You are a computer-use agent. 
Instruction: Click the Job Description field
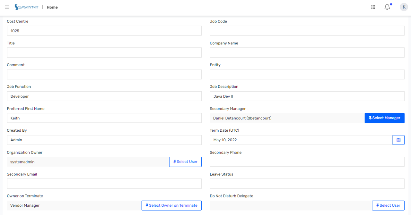[x=307, y=96]
